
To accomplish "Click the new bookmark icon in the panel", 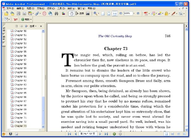I will pos(26,26).
